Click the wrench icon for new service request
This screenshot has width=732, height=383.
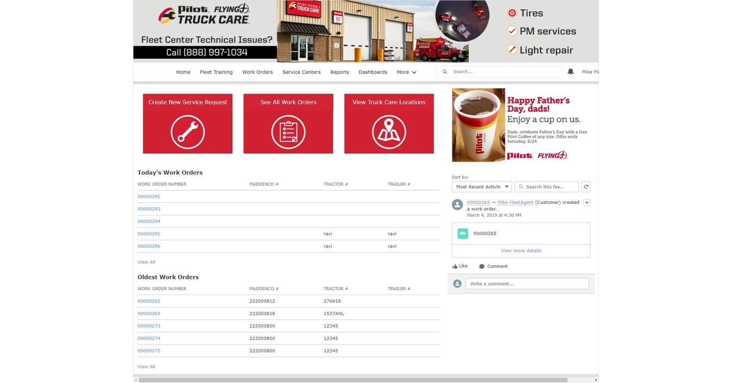pyautogui.click(x=187, y=132)
